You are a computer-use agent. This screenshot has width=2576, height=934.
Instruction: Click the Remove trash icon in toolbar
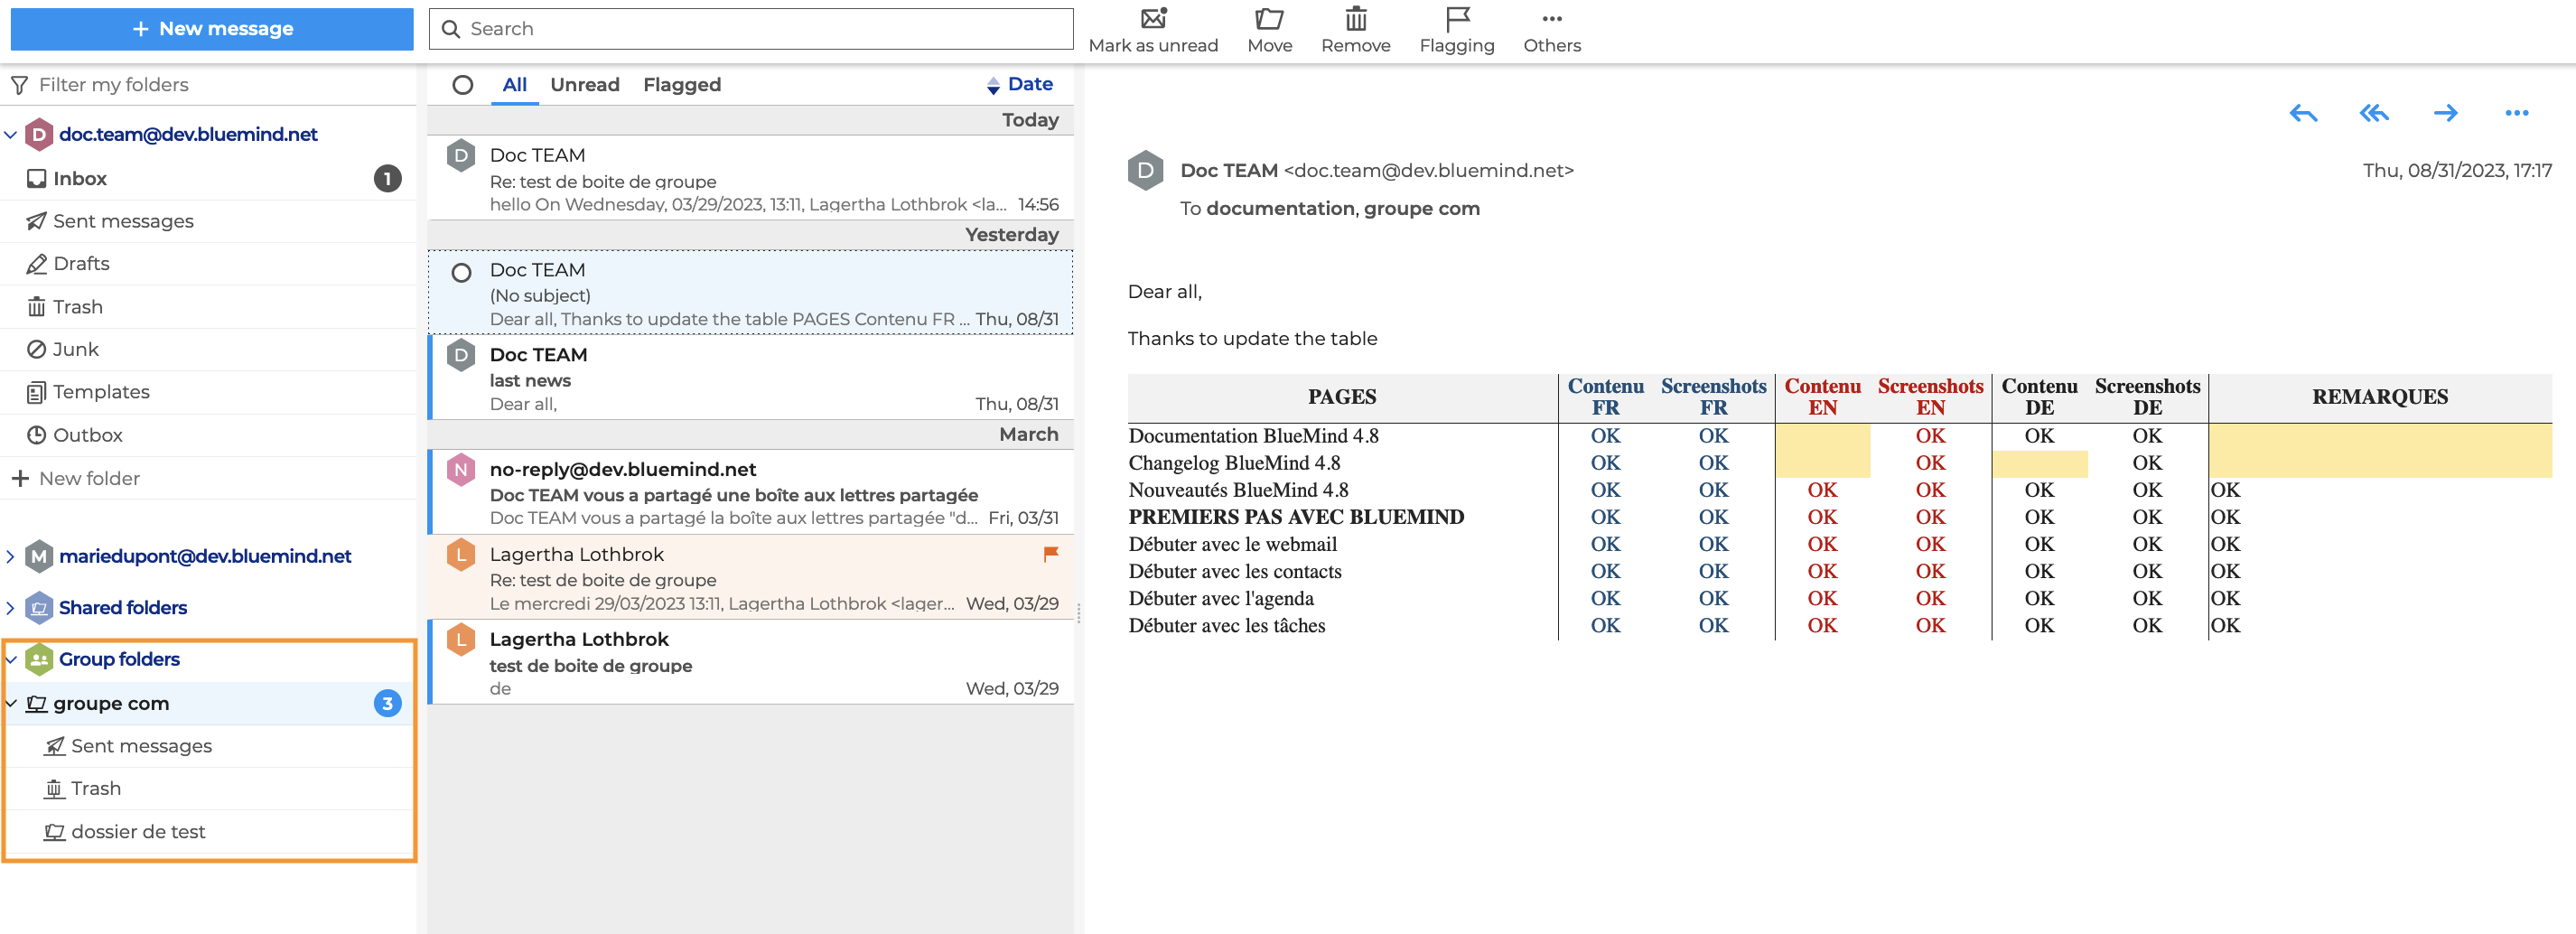click(x=1355, y=19)
